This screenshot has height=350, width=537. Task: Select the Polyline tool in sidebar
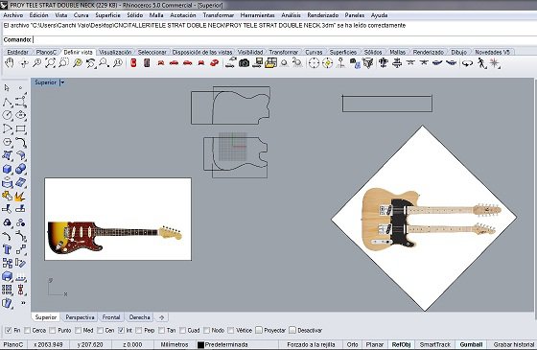tap(8, 102)
